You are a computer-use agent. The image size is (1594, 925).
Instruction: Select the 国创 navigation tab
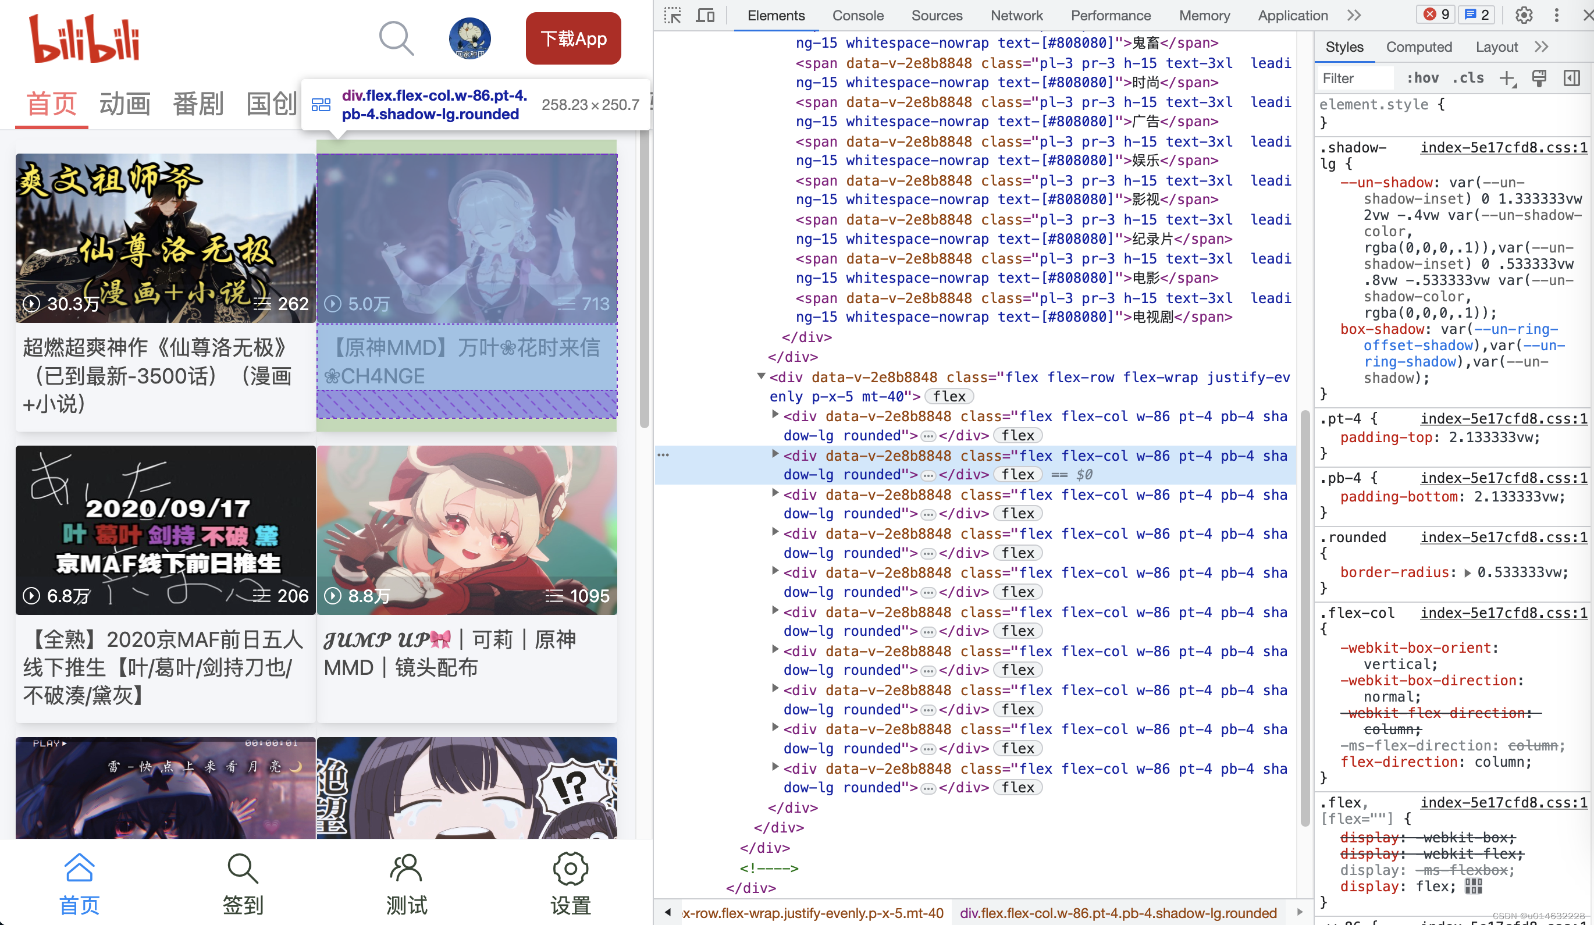tap(271, 104)
